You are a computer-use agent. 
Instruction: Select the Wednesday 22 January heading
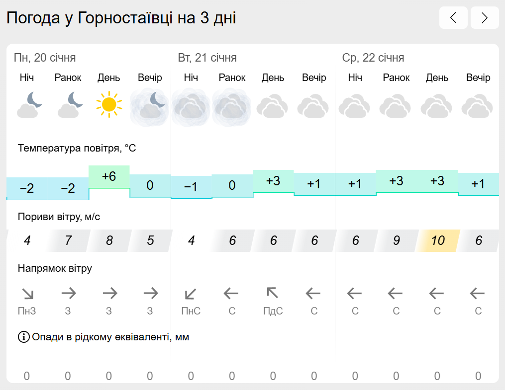[x=373, y=58]
